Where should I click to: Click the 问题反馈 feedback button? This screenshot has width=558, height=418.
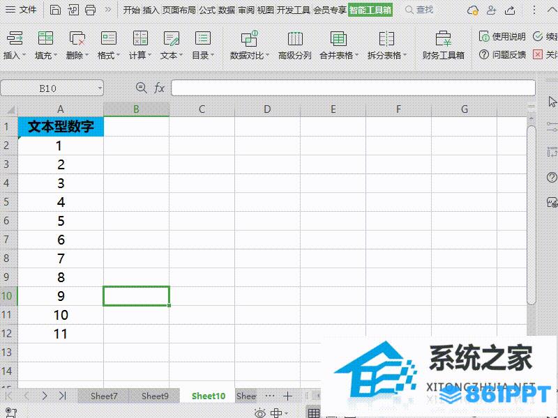tap(502, 54)
